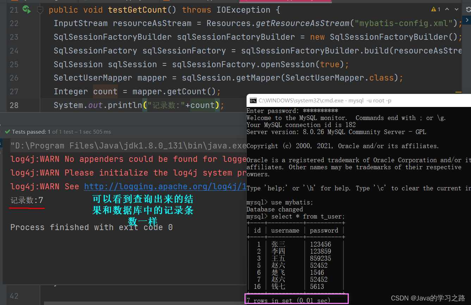Click line number 42 in the editor gutter
471x305 pixels.
pyautogui.click(x=14, y=296)
